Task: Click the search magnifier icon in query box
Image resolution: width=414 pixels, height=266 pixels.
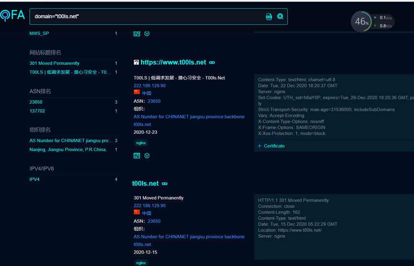Action: pos(280,16)
